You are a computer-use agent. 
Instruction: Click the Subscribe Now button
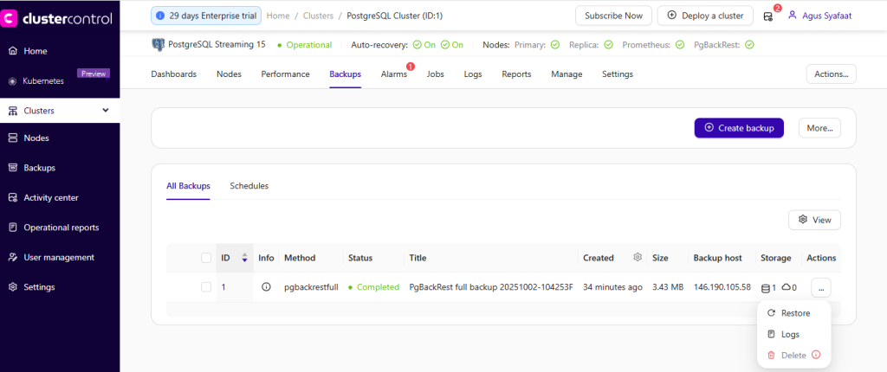coord(613,16)
